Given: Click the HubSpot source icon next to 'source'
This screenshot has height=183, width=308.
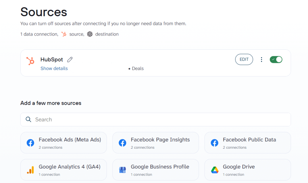Looking at the screenshot, I should click(x=64, y=34).
